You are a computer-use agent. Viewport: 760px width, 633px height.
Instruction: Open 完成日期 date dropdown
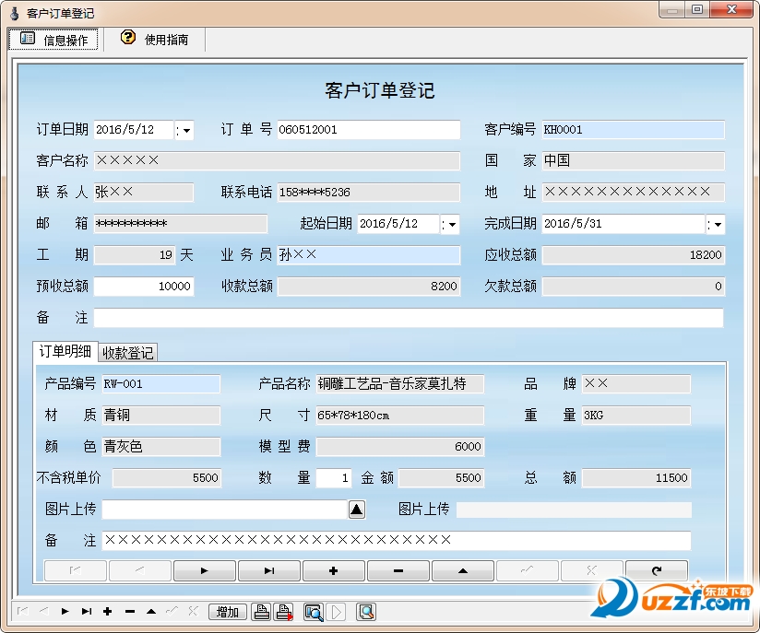[716, 224]
